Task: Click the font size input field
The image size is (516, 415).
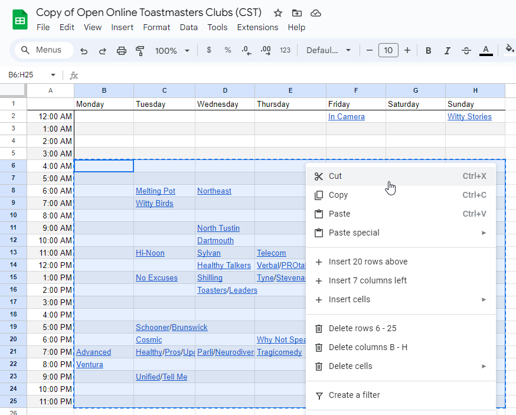Action: point(388,50)
